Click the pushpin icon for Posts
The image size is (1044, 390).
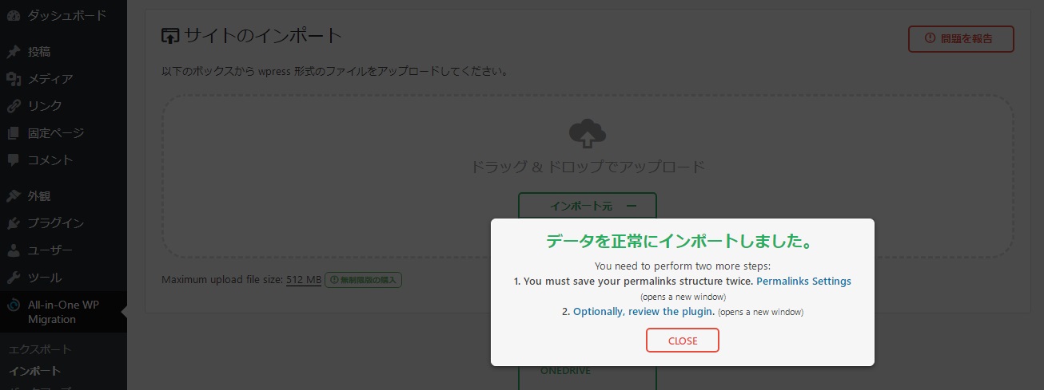tap(13, 52)
